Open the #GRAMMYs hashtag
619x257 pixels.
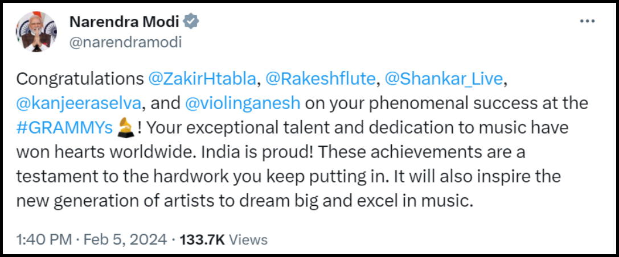[x=64, y=128]
